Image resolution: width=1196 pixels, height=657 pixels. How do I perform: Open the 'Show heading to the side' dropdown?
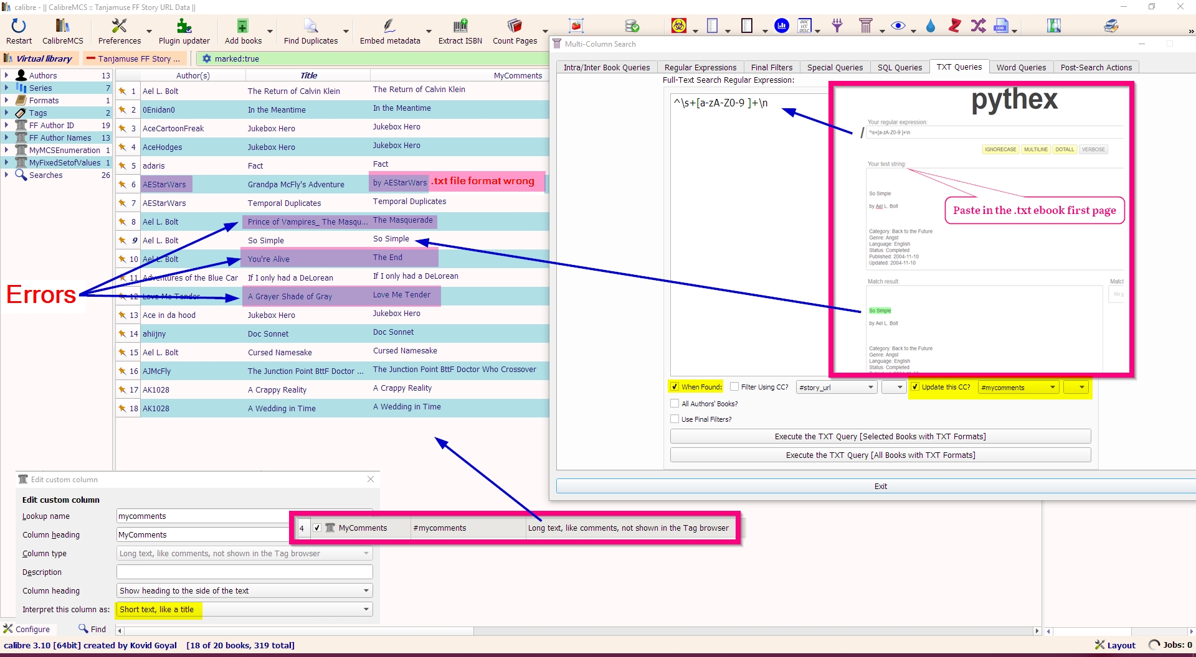pos(244,590)
